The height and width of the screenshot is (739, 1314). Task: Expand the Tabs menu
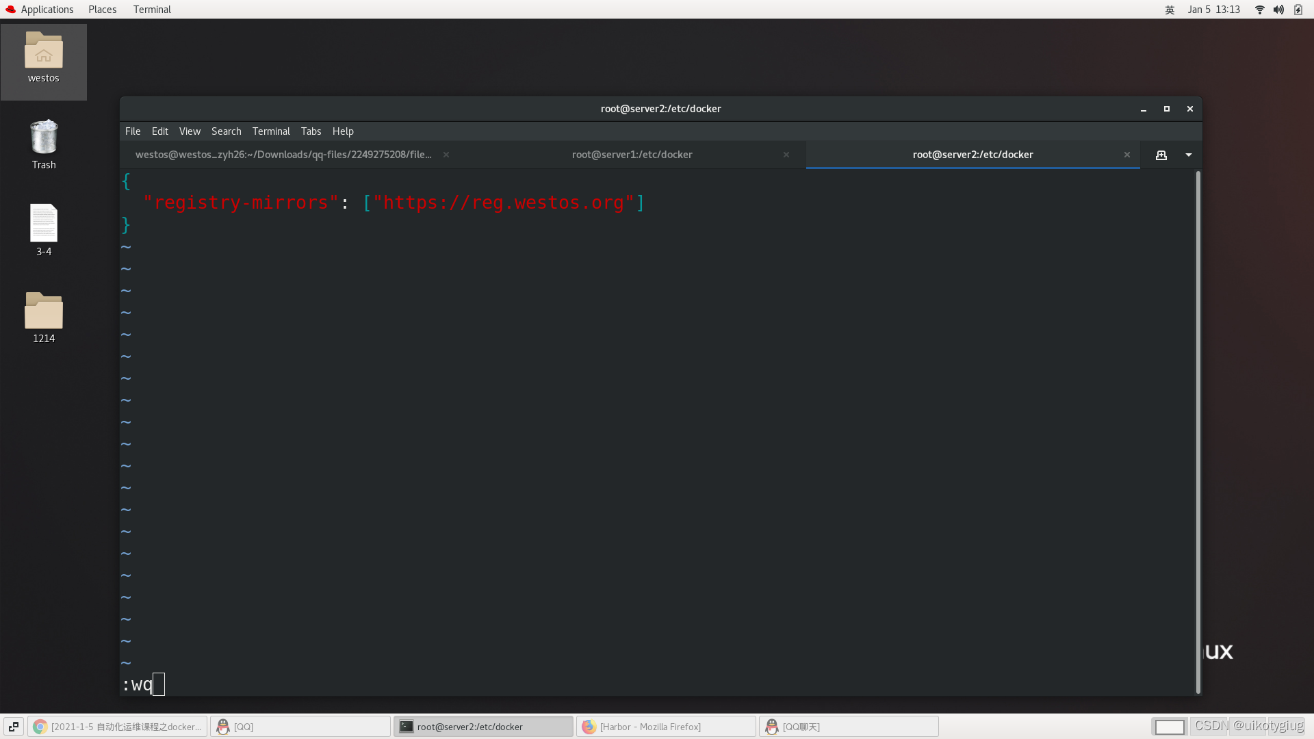coord(311,131)
